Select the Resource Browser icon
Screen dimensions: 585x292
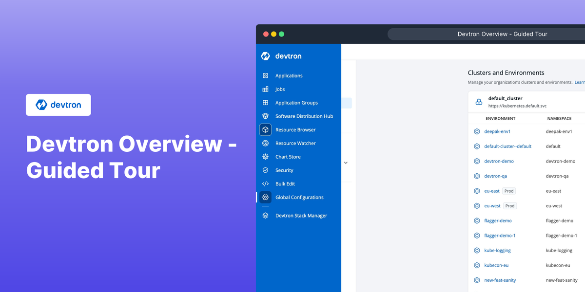click(x=265, y=129)
